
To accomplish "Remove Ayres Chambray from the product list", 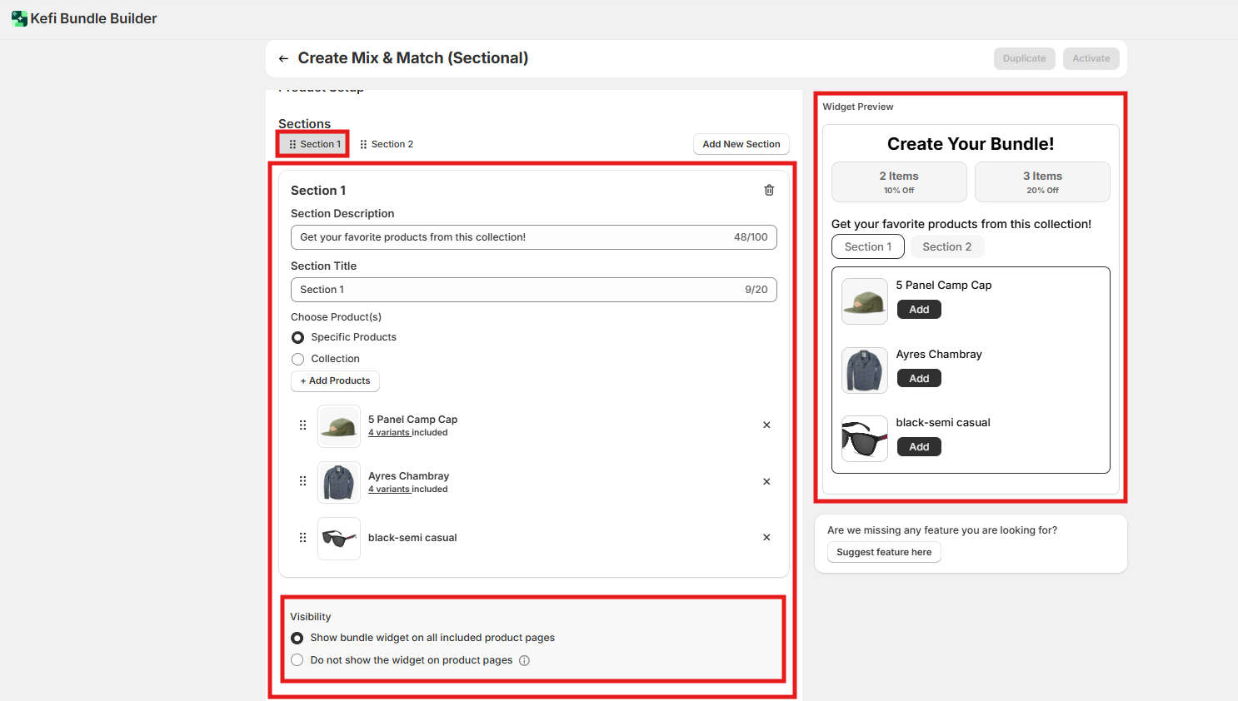I will tap(766, 482).
